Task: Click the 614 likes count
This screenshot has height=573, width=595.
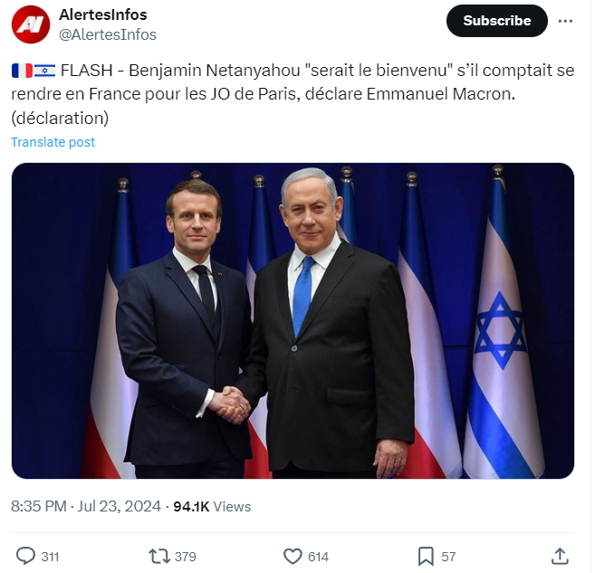Action: pyautogui.click(x=318, y=557)
